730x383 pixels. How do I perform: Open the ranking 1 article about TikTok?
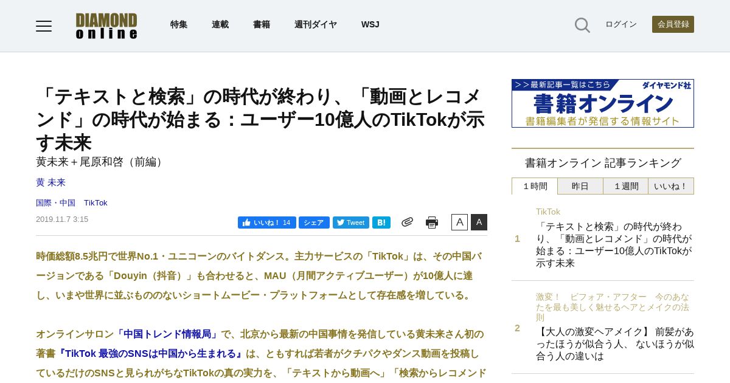tap(614, 245)
